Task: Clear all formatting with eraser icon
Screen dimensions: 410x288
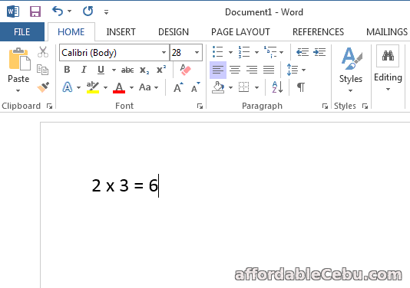Action: (185, 70)
